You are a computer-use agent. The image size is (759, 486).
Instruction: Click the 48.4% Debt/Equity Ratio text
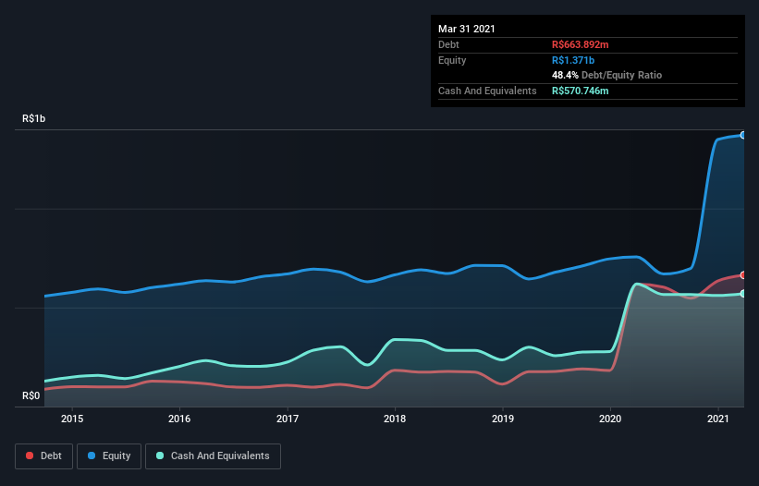click(x=607, y=75)
